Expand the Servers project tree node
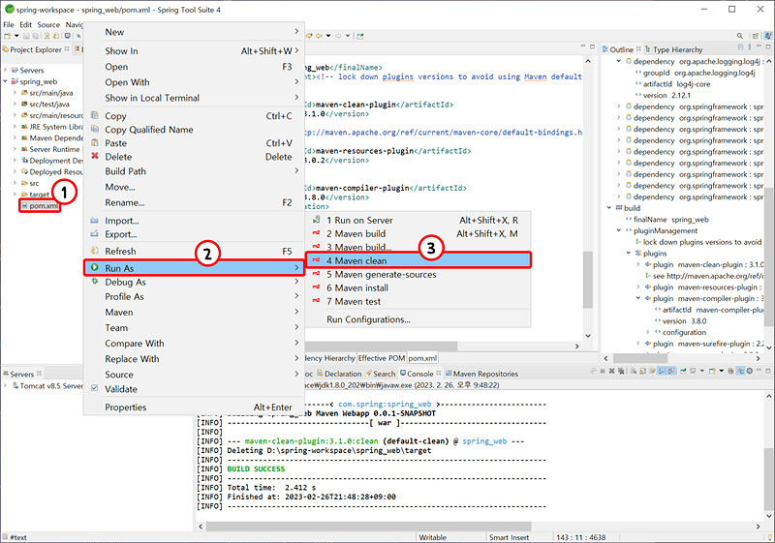Screen dimensions: 775x543 pyautogui.click(x=5, y=70)
